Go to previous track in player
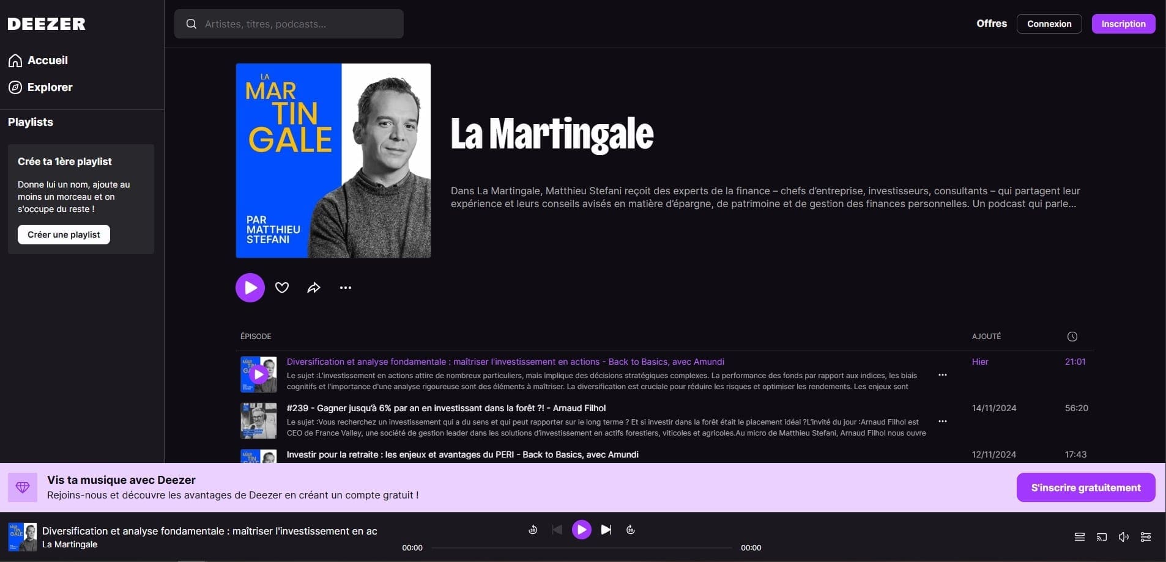 point(557,530)
